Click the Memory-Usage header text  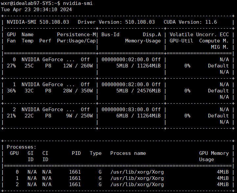[x=143, y=41]
